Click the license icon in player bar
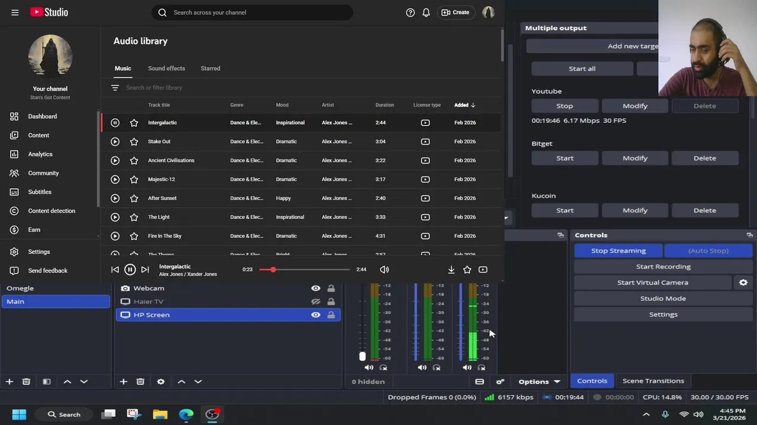This screenshot has width=757, height=425. click(483, 270)
